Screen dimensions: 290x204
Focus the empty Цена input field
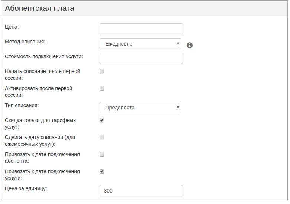tap(141, 29)
